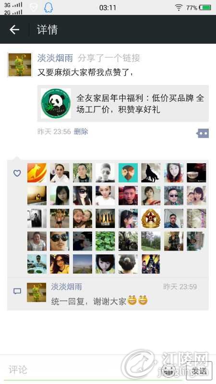Tap the poster's avatar at top
Screen dimensions: 216x384
pyautogui.click(x=20, y=65)
